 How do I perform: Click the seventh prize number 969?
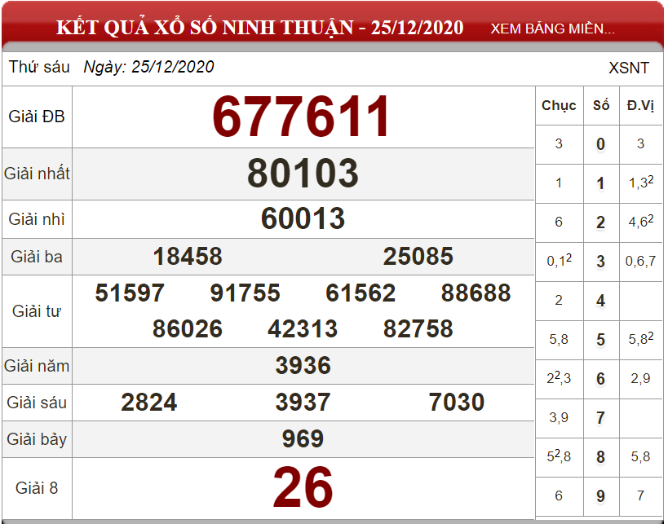click(303, 439)
